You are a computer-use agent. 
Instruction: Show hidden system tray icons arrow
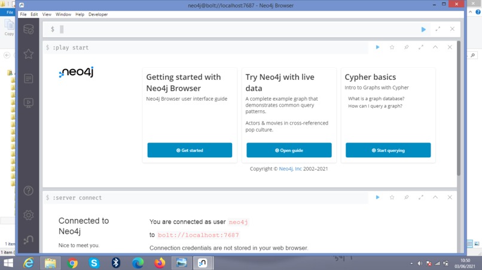click(411, 263)
